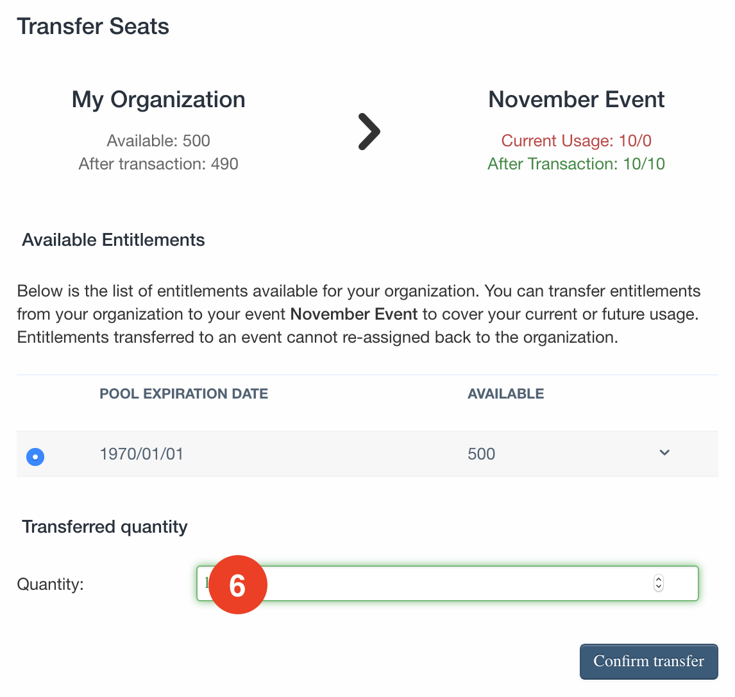Click the 500 available value in the row
This screenshot has width=735, height=697.
click(482, 454)
